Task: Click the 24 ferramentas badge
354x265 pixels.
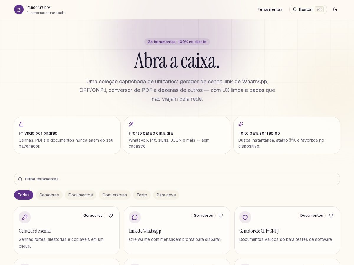Action: [x=177, y=42]
